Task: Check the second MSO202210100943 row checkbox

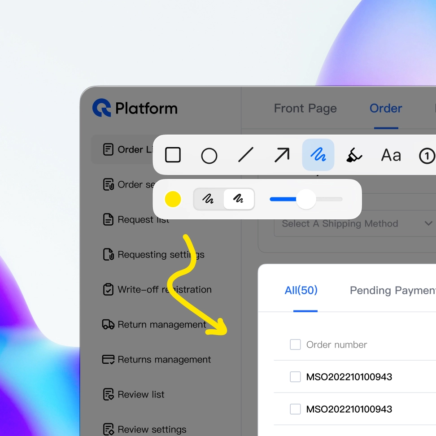Action: click(295, 409)
